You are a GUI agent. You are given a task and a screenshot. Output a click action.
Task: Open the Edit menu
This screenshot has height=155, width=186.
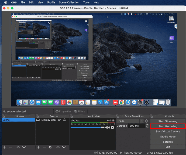(31, 2)
